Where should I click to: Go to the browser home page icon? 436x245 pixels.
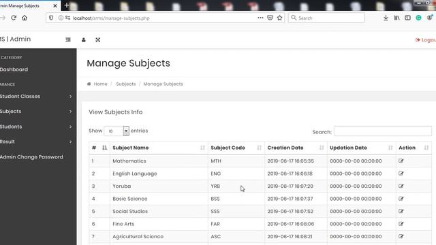coord(25,18)
